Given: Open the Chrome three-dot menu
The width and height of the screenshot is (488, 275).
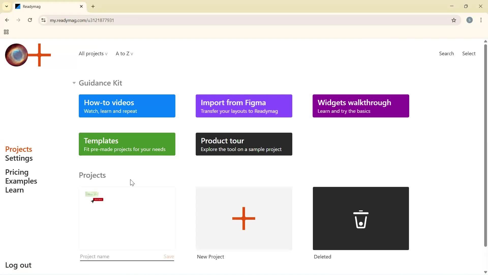Looking at the screenshot, I should point(481,20).
